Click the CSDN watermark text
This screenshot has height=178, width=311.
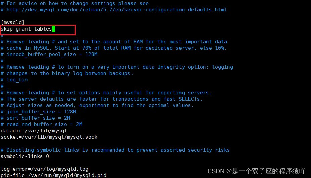256,171
